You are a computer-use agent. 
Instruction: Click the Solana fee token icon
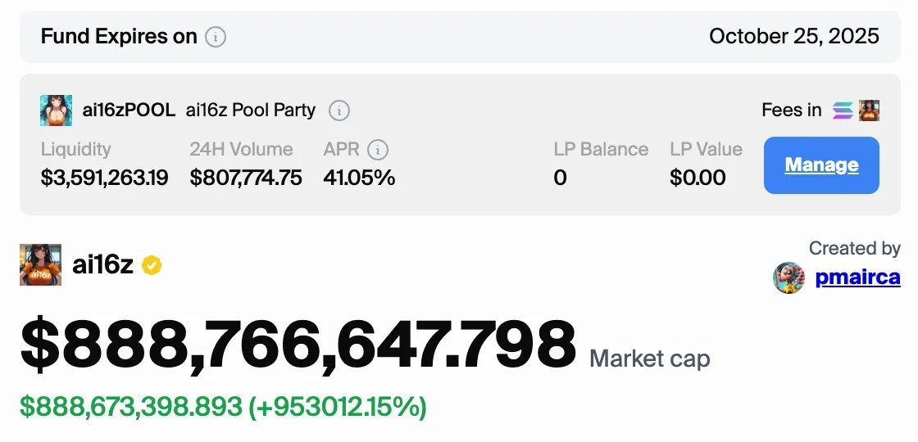coord(843,110)
